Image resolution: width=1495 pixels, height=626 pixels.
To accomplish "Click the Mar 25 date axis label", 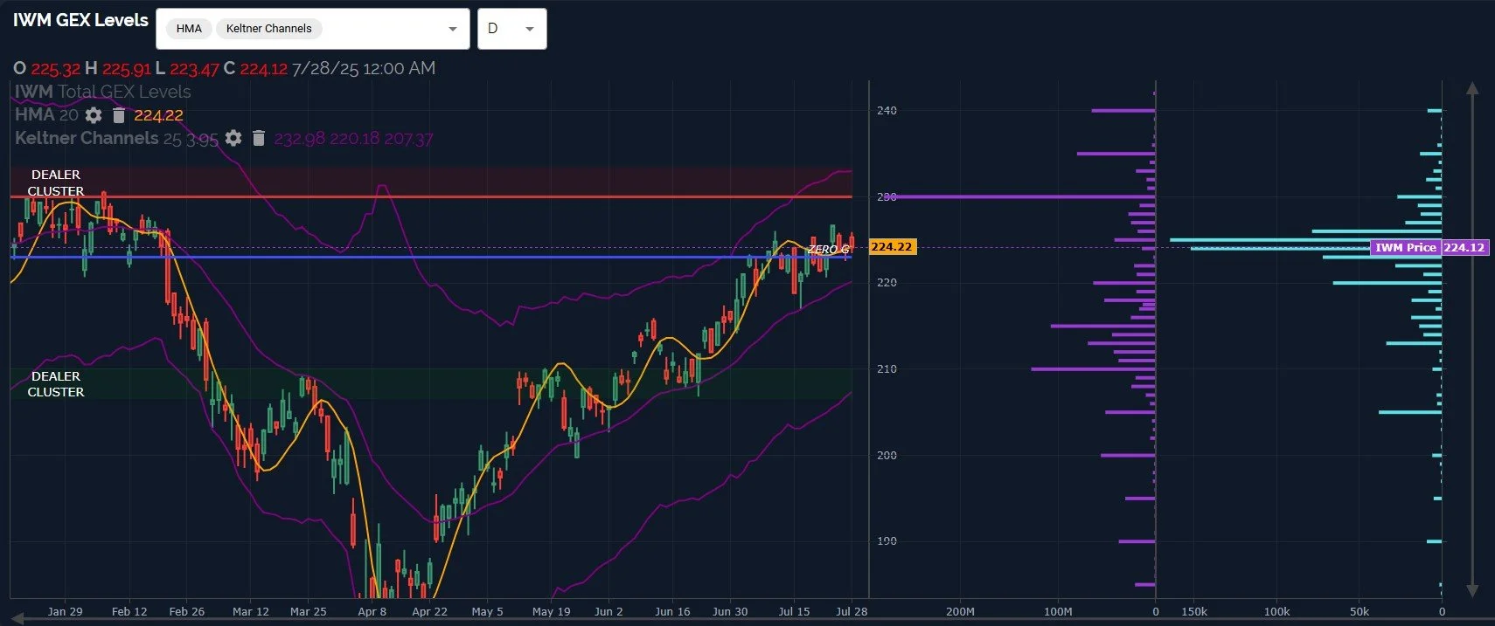I will [x=308, y=611].
